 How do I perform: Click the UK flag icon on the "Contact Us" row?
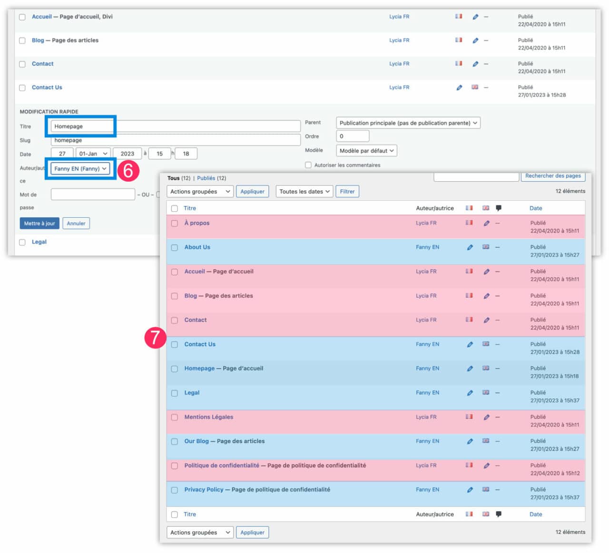(x=486, y=344)
